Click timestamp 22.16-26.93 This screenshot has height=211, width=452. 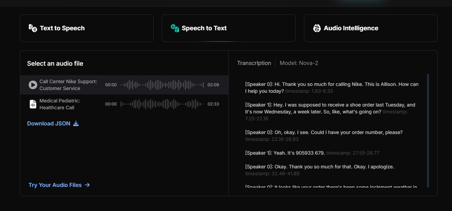click(x=272, y=139)
